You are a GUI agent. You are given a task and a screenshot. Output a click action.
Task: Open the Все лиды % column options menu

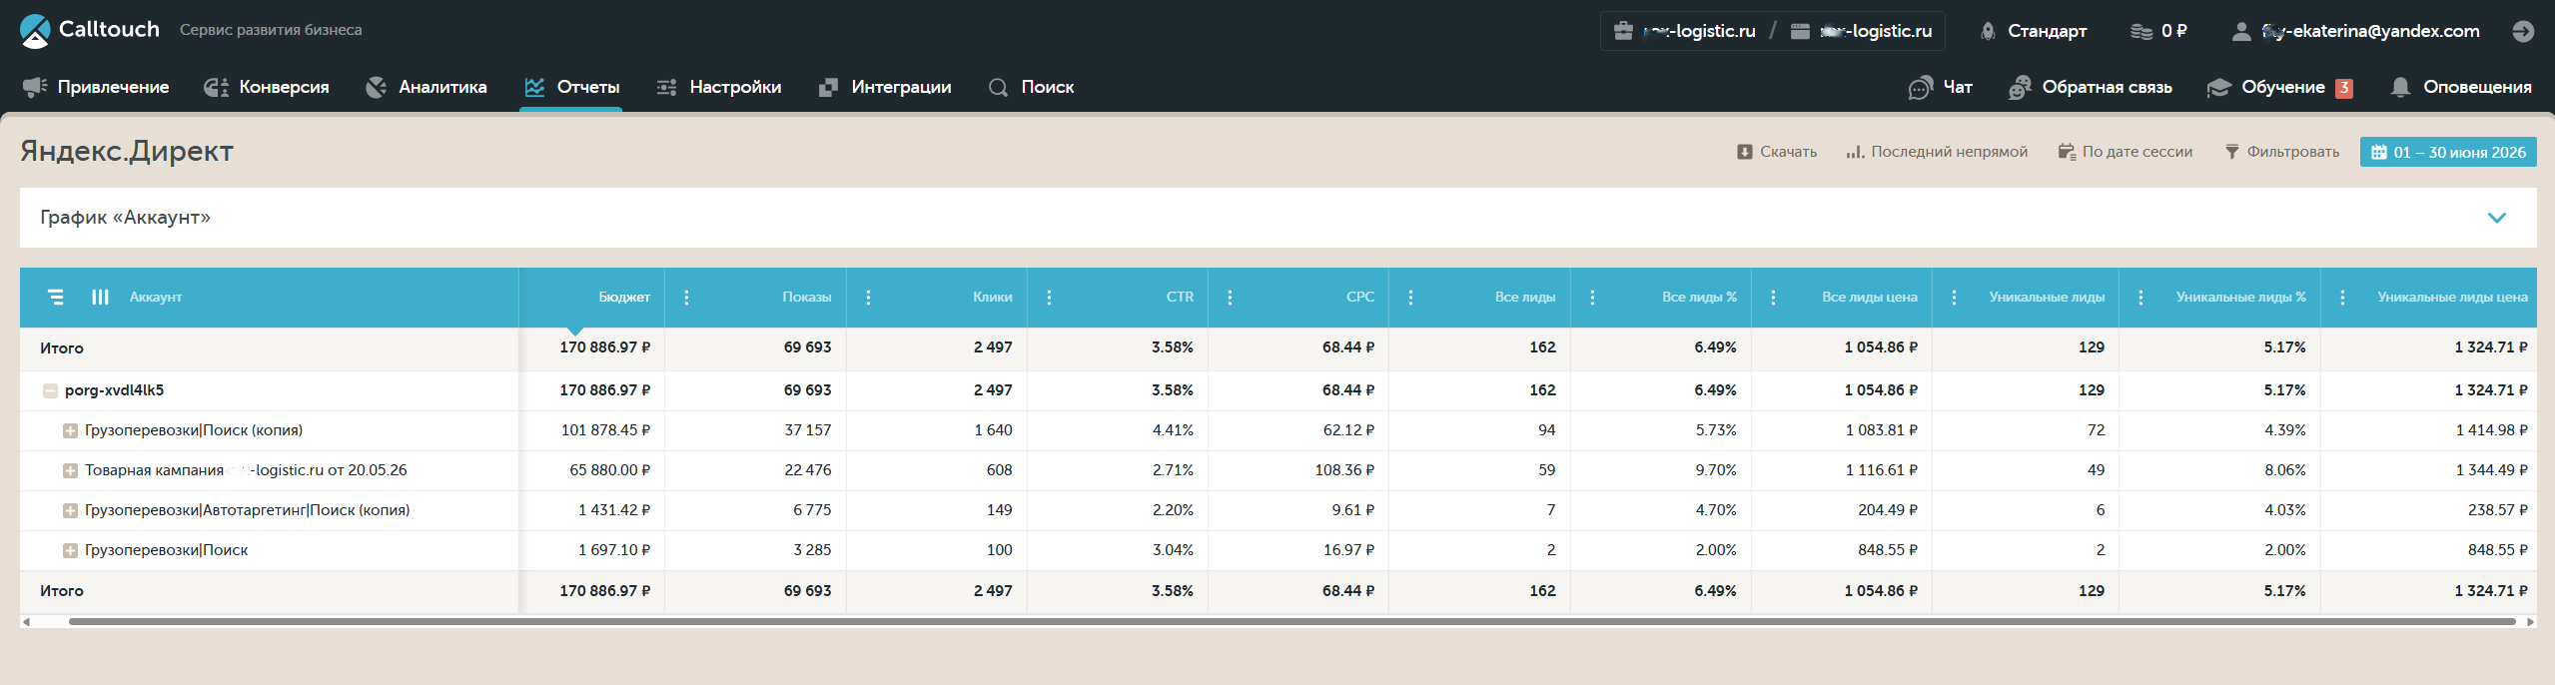(1592, 297)
